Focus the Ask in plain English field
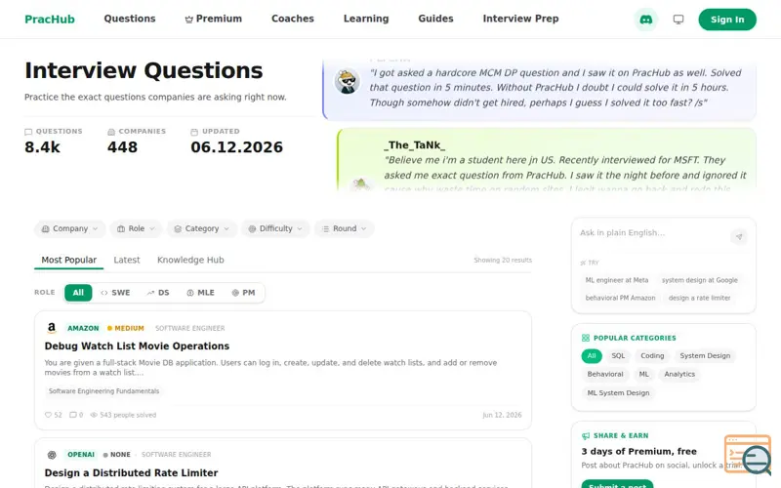This screenshot has height=488, width=781. point(652,236)
